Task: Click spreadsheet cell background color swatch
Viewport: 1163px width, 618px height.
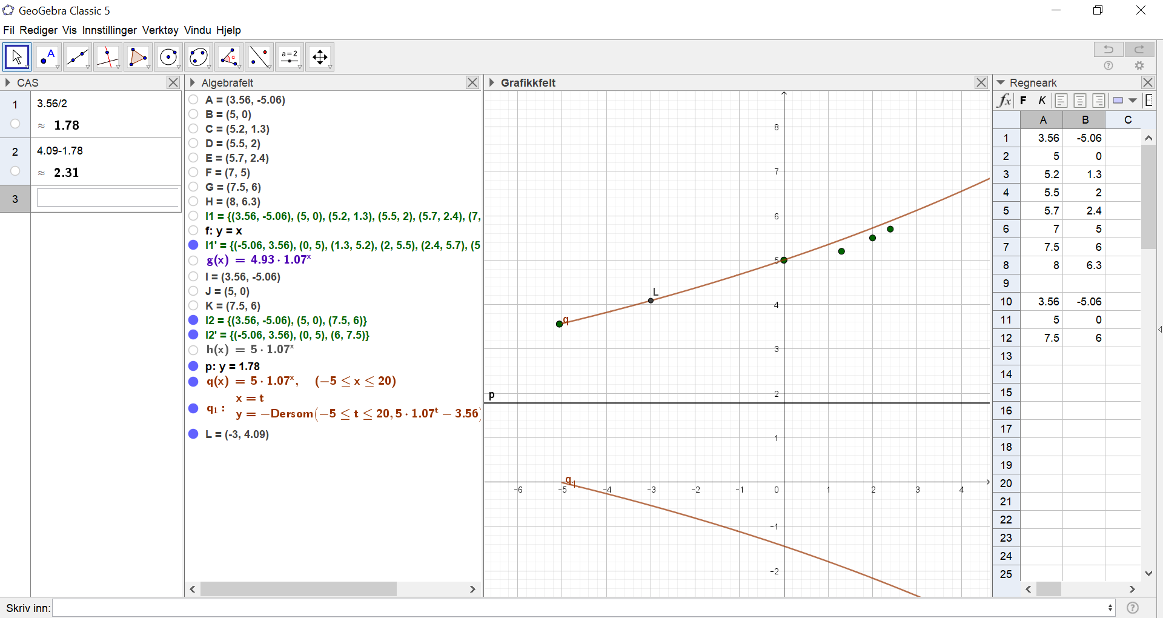Action: coord(1118,101)
